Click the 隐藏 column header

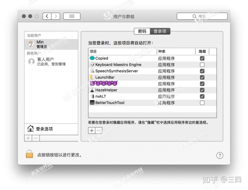pos(202,52)
